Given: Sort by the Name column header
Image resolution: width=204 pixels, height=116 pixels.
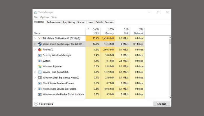Looking at the screenshot, I should [37, 33].
